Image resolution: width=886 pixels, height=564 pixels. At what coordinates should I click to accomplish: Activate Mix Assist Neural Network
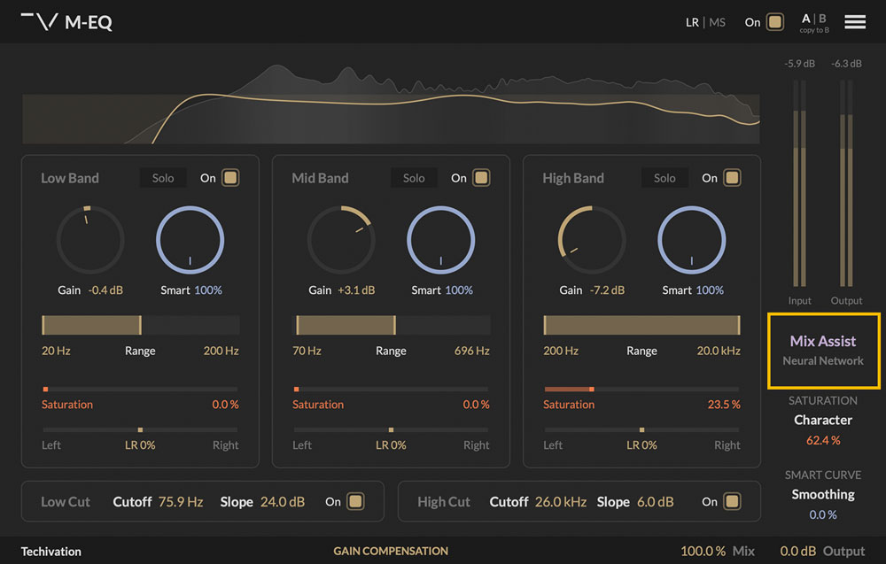(823, 351)
